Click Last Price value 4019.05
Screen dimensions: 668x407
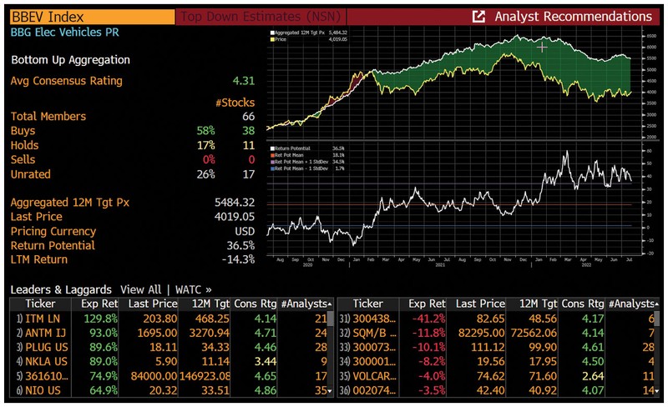tap(235, 217)
